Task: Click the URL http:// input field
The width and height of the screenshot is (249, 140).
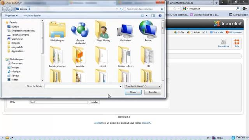Action: [x=58, y=102]
